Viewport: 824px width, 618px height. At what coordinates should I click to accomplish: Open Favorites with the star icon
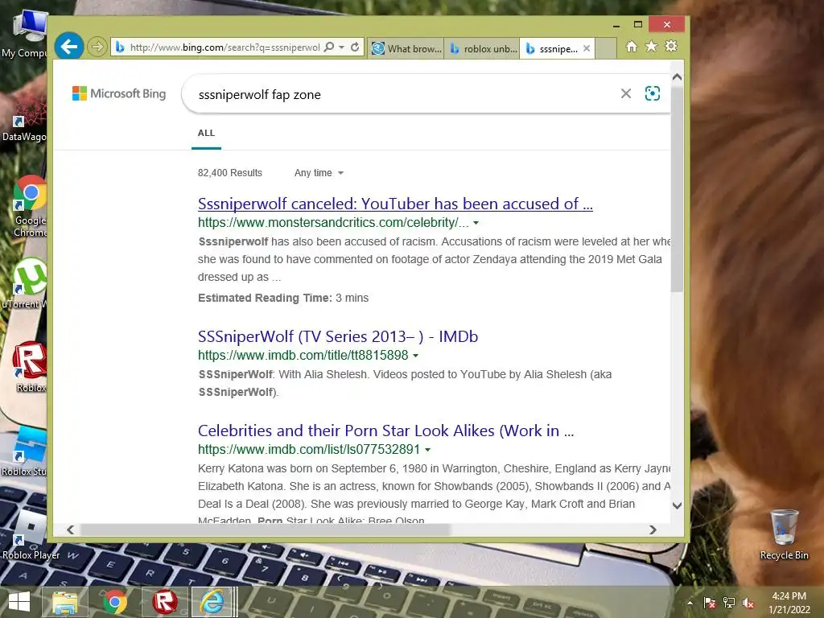pyautogui.click(x=651, y=46)
